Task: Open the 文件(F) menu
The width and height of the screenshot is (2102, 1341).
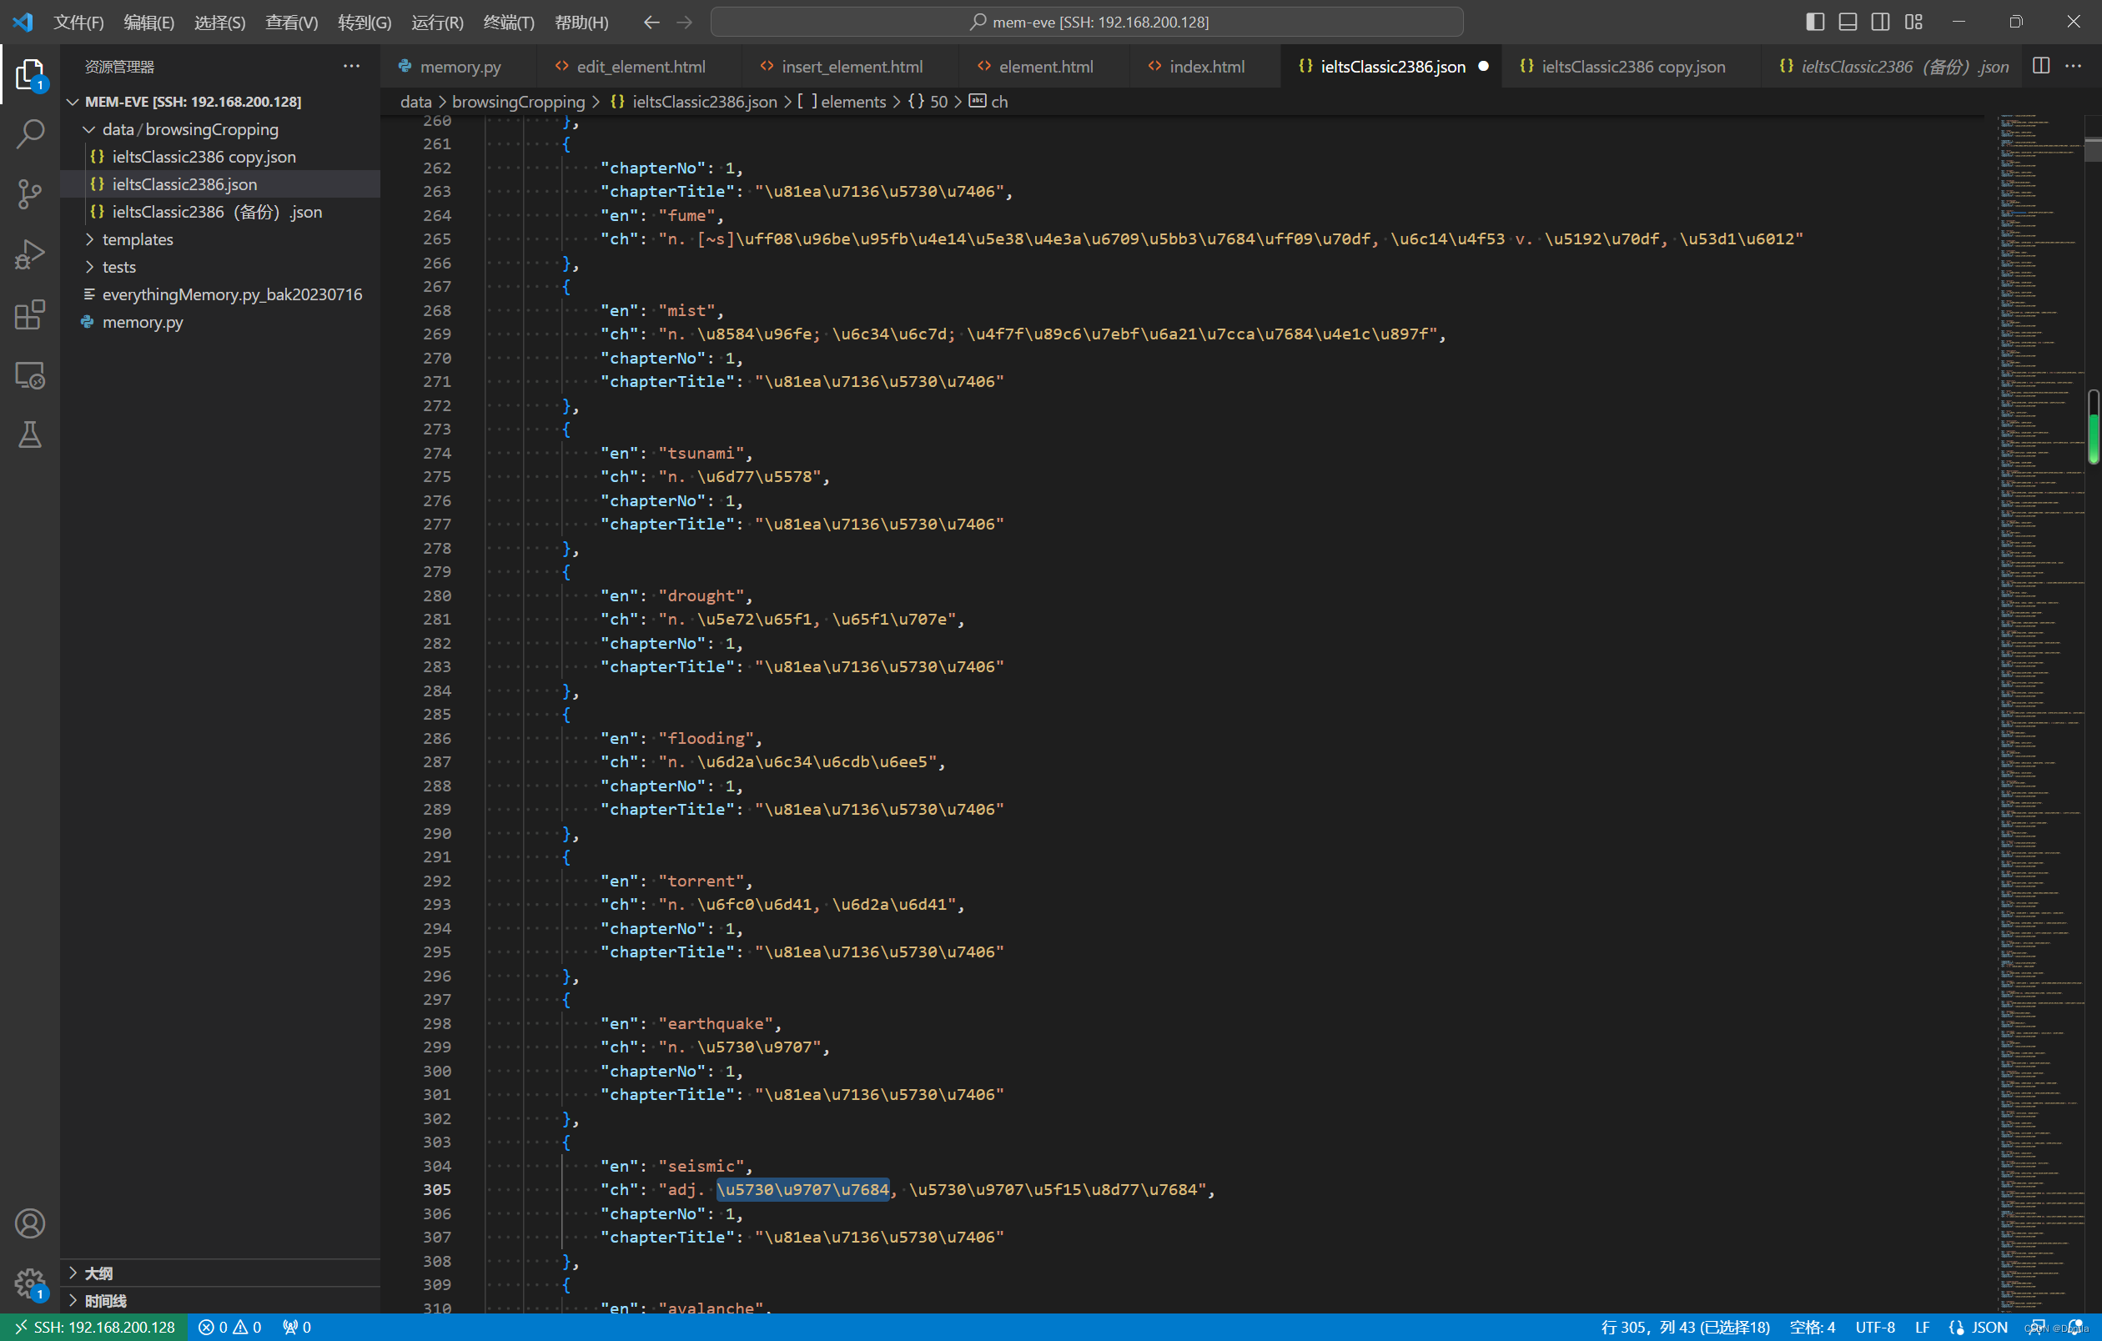Action: pyautogui.click(x=78, y=22)
